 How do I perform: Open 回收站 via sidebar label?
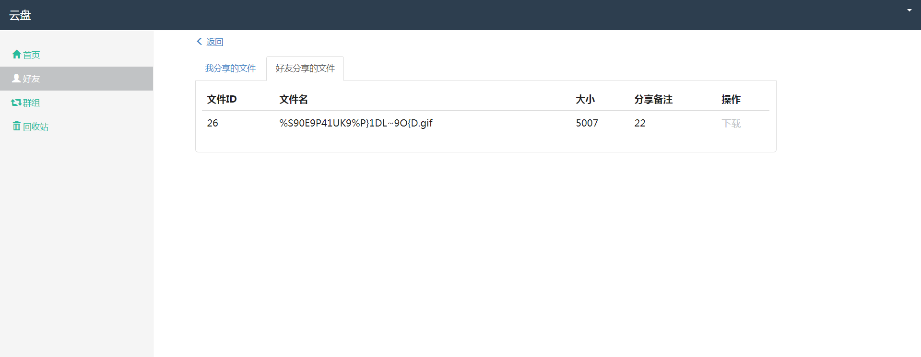[36, 127]
